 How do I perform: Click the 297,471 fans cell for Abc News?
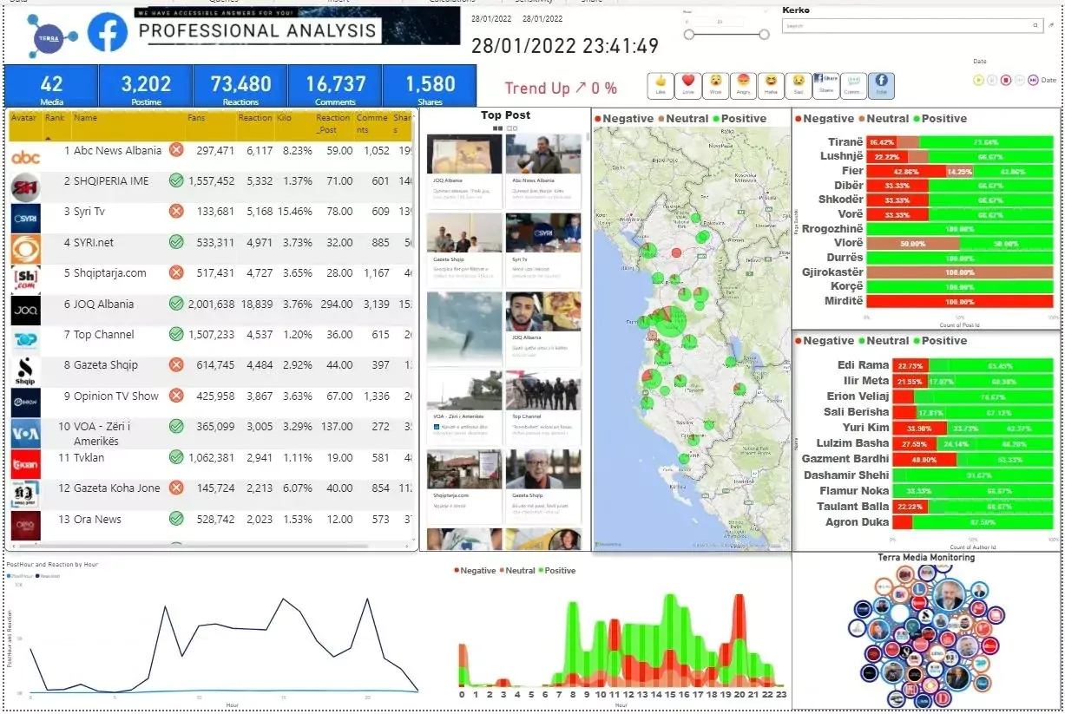click(x=215, y=150)
